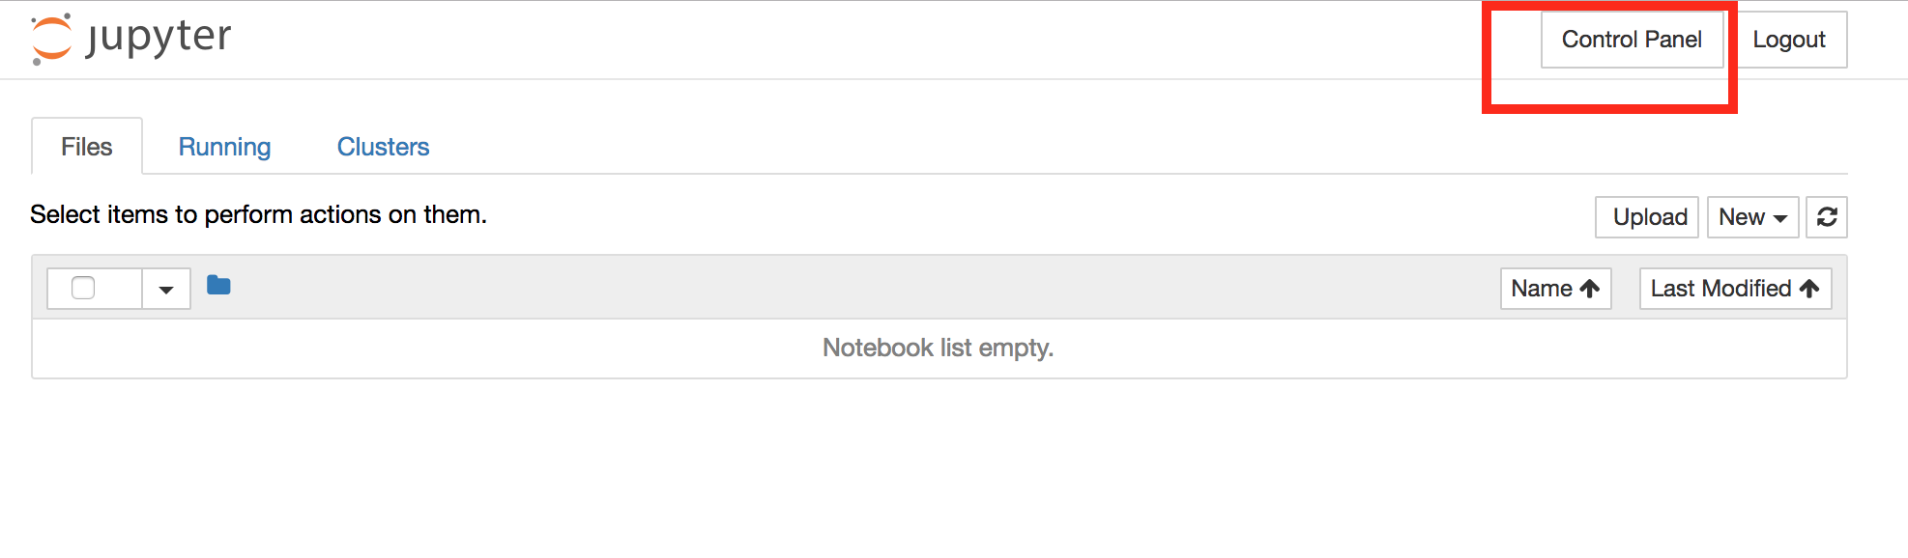1908x558 pixels.
Task: Click the up arrow icon beside Name
Action: pyautogui.click(x=1590, y=289)
